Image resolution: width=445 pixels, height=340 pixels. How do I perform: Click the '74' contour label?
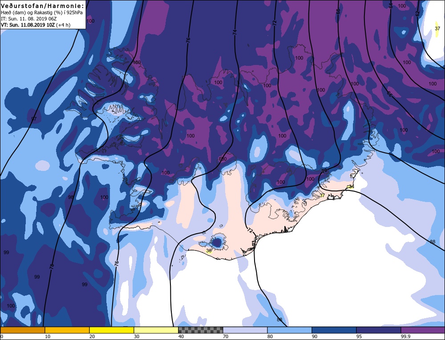click(x=235, y=32)
